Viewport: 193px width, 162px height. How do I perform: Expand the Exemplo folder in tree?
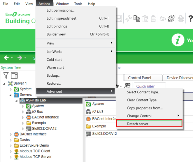coord(23,123)
